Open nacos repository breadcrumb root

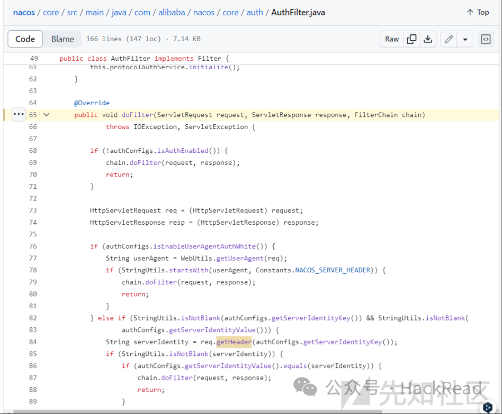click(24, 13)
